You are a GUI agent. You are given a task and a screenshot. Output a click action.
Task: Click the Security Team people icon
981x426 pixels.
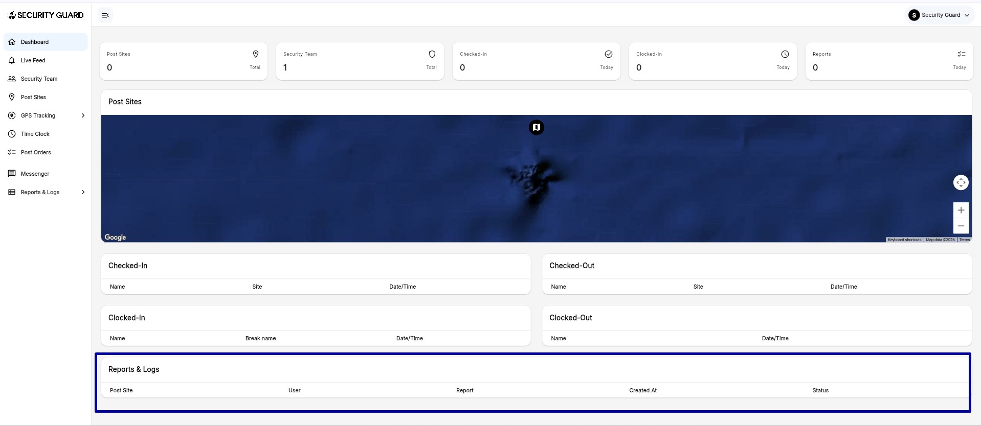click(x=12, y=79)
